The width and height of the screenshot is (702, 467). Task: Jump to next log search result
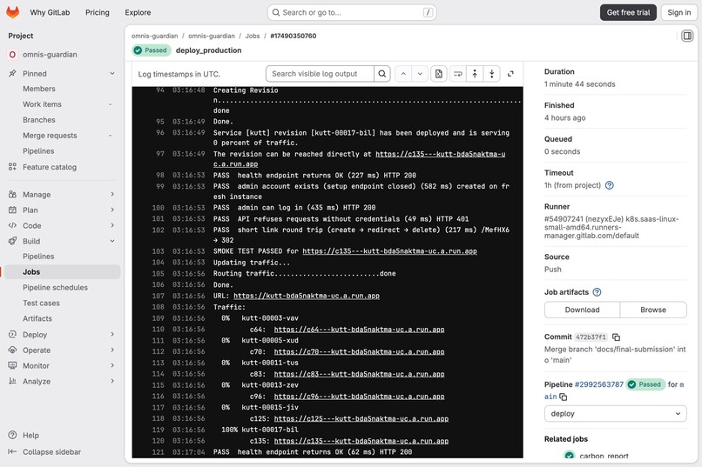coord(420,74)
